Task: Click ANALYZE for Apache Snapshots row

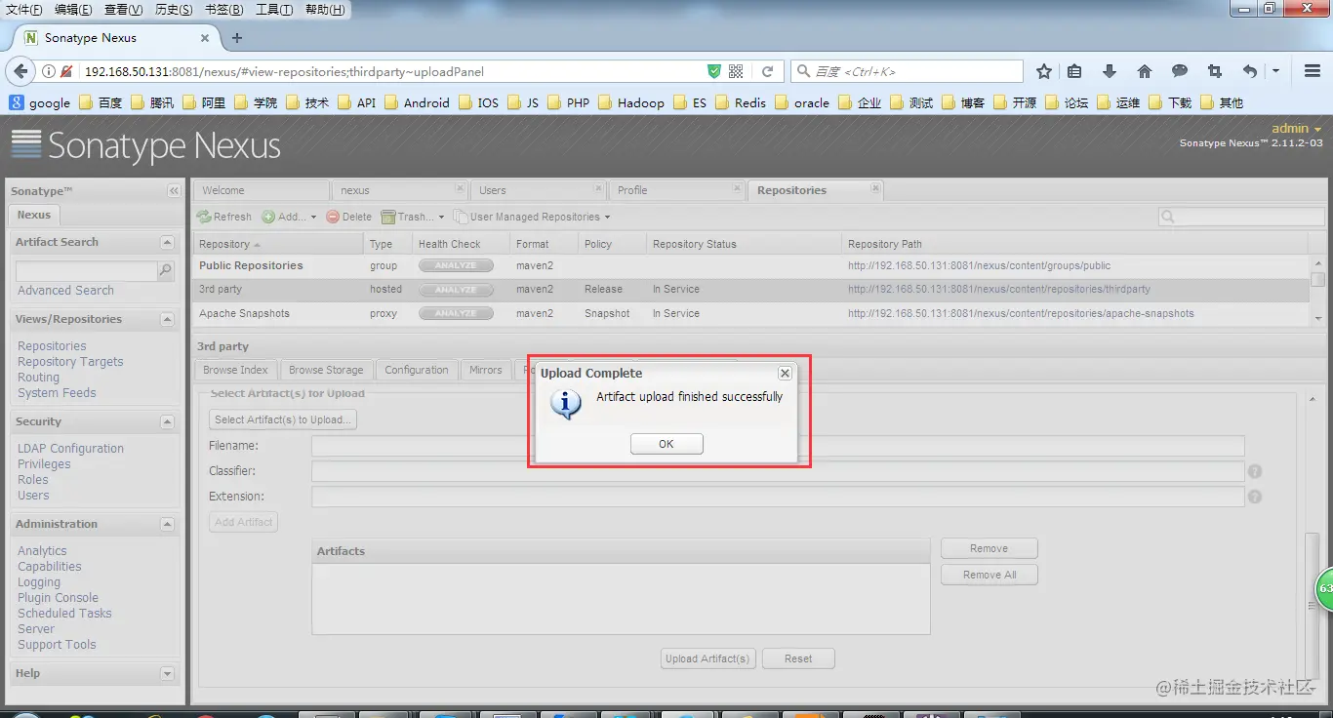Action: pyautogui.click(x=456, y=313)
